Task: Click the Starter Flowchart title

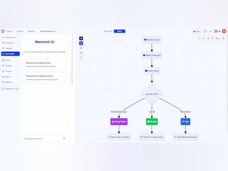Action: (x=47, y=31)
